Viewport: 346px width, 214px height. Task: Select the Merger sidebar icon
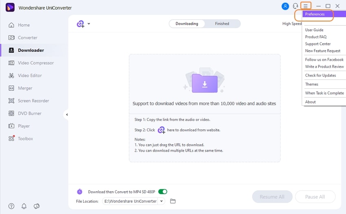(11, 88)
